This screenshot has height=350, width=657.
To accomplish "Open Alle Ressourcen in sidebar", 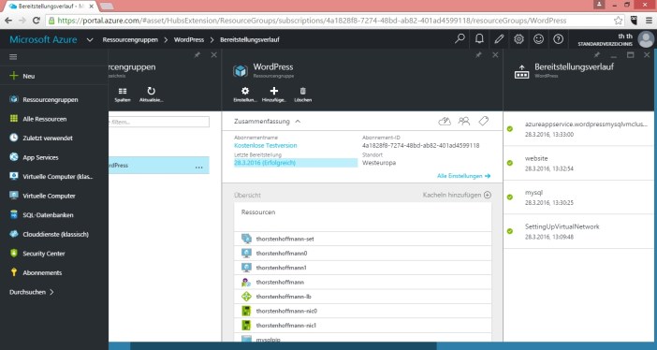I will pyautogui.click(x=53, y=119).
